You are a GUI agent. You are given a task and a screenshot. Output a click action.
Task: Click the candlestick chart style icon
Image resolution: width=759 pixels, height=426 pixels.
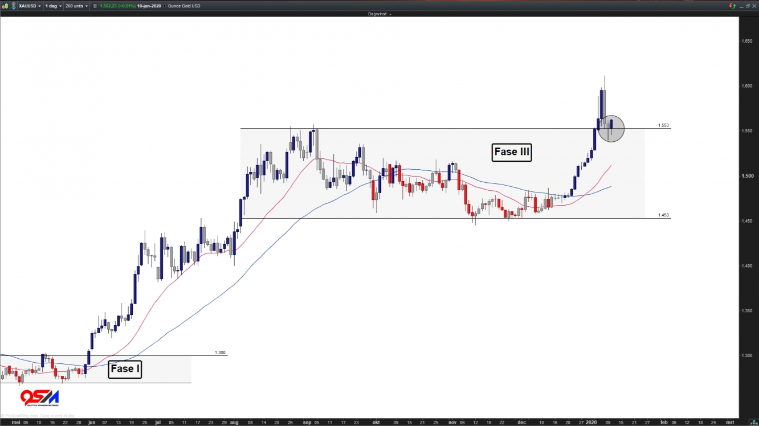[x=5, y=6]
